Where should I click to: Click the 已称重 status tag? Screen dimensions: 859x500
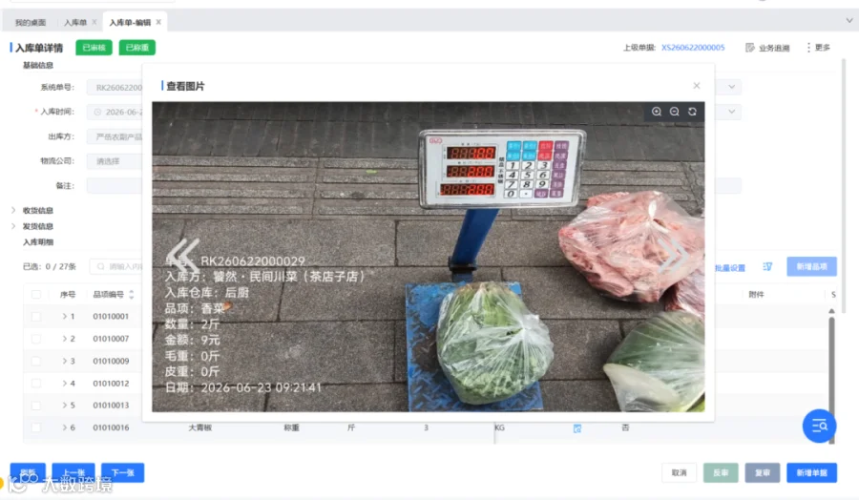click(x=136, y=48)
